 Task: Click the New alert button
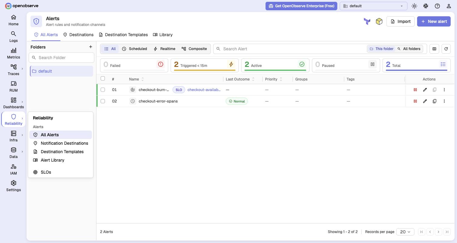434,21
